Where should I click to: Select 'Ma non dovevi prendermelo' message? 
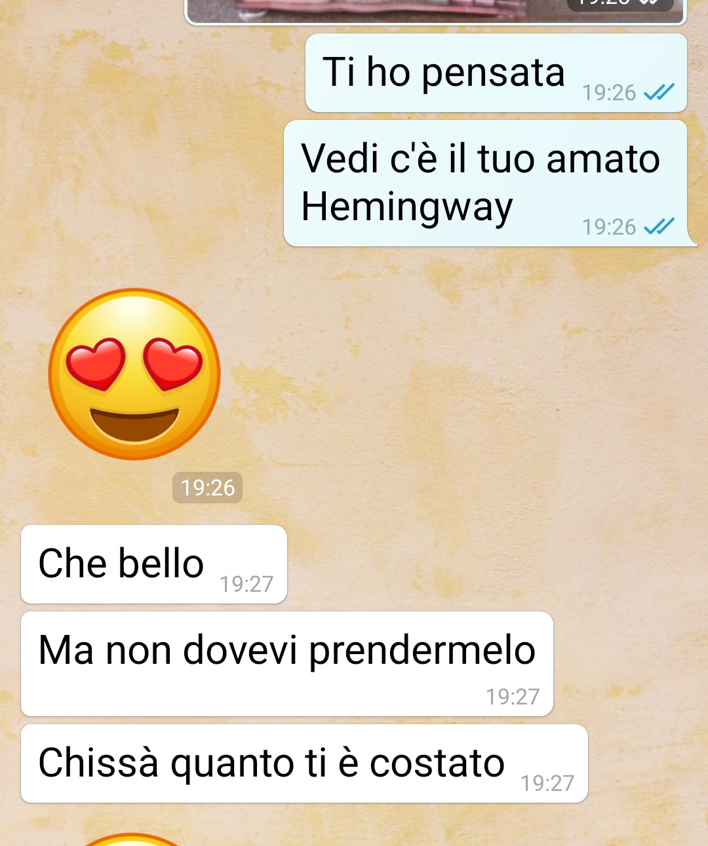click(287, 664)
